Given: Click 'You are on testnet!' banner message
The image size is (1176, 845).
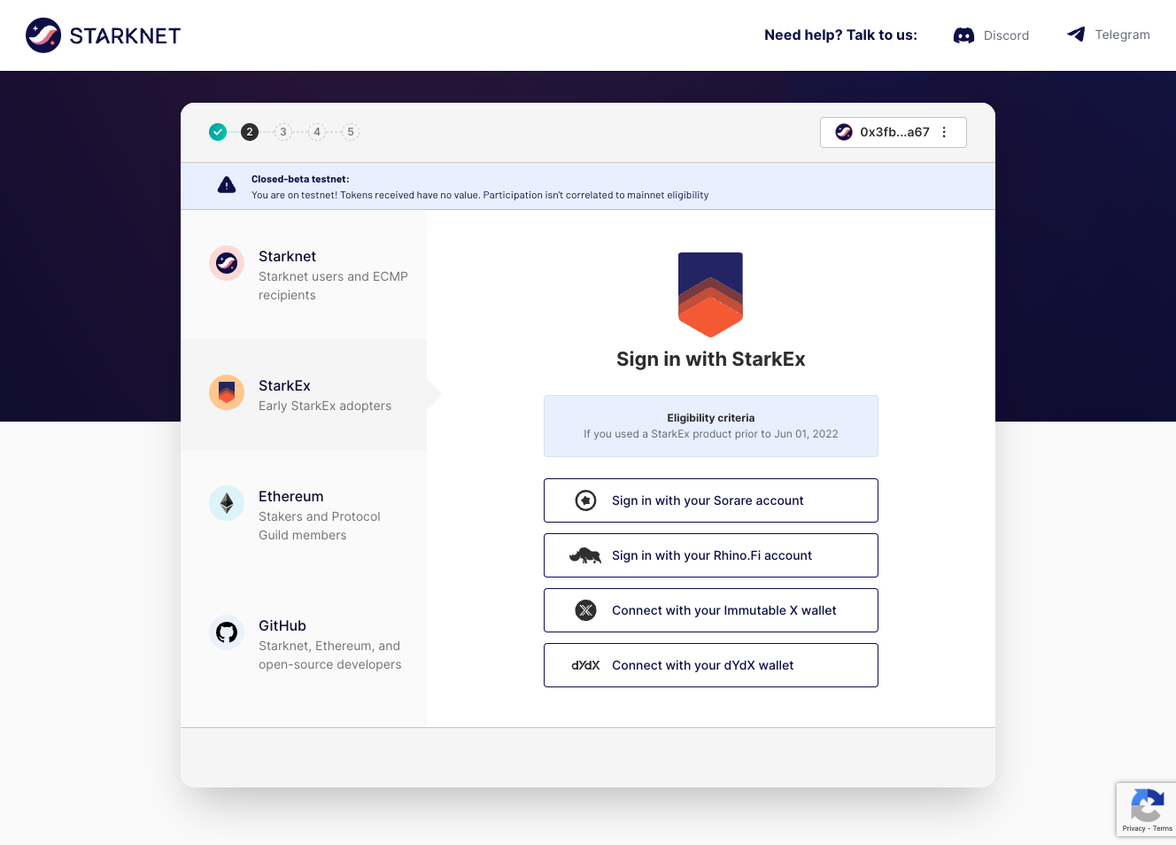Looking at the screenshot, I should [x=480, y=195].
